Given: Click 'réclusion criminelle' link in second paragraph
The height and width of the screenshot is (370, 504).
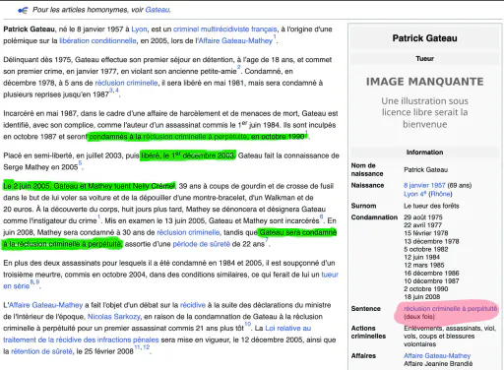Looking at the screenshot, I should point(126,83).
